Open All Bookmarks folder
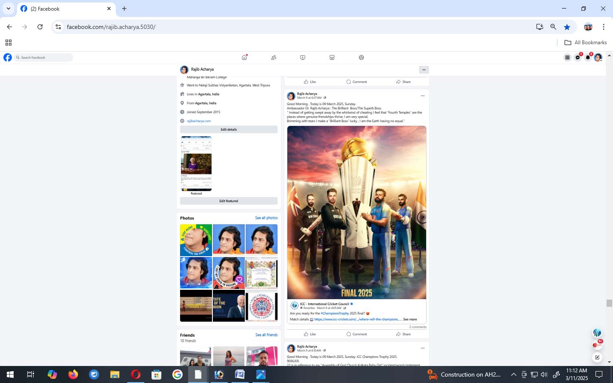613x383 pixels. coord(585,43)
